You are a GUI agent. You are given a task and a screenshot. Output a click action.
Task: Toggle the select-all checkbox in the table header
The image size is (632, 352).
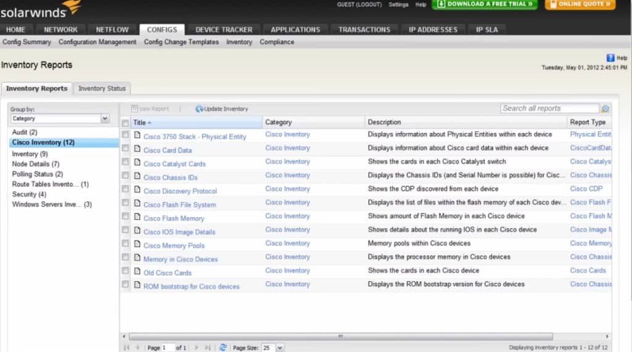click(x=125, y=123)
